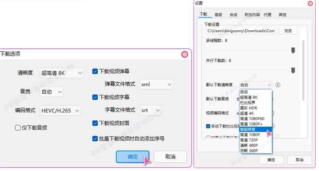Switch to the 高级 settings tab
Viewport: 319px width, 171px height.
(x=218, y=15)
